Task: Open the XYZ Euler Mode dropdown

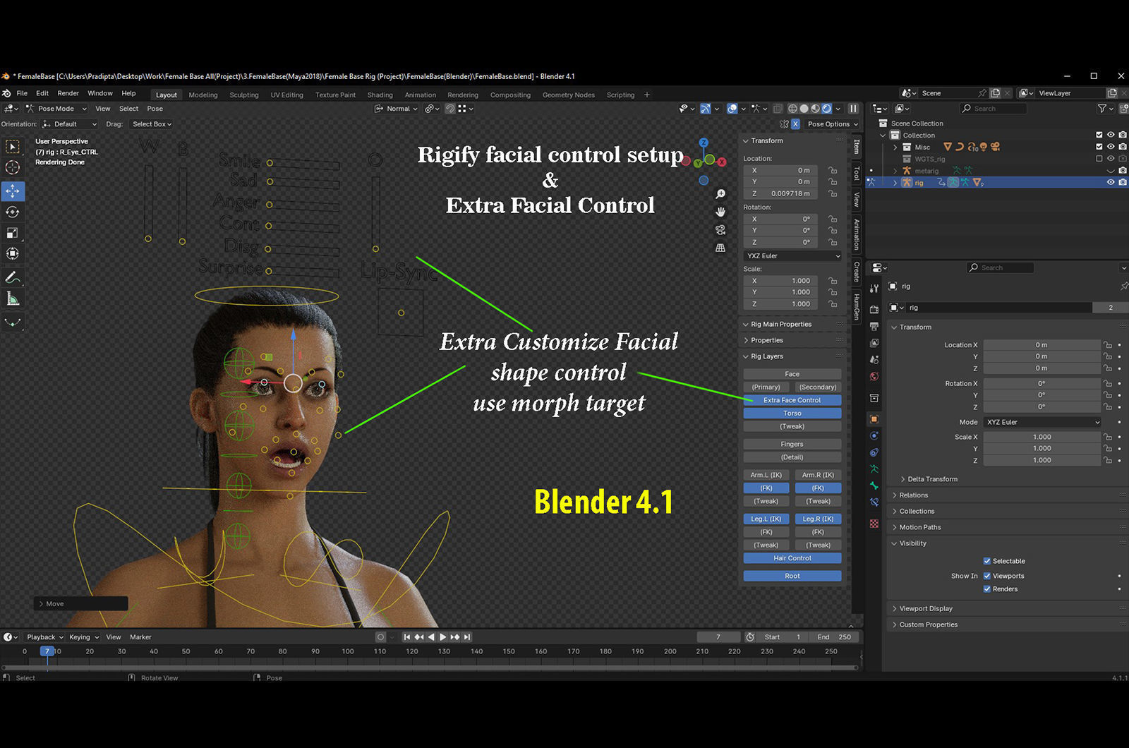Action: click(x=1042, y=422)
